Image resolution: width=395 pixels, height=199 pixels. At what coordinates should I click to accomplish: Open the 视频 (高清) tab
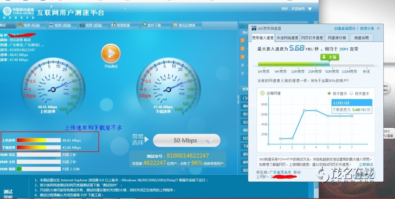pyautogui.click(x=62, y=25)
